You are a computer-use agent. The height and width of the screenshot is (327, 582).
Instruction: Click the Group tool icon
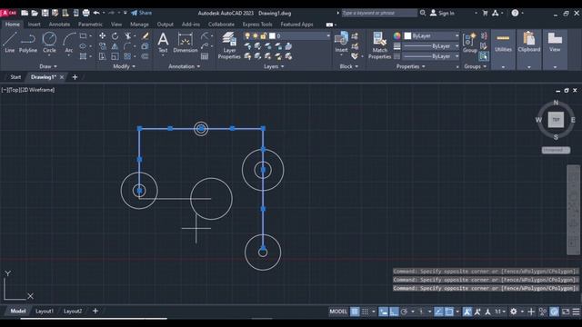click(x=469, y=42)
